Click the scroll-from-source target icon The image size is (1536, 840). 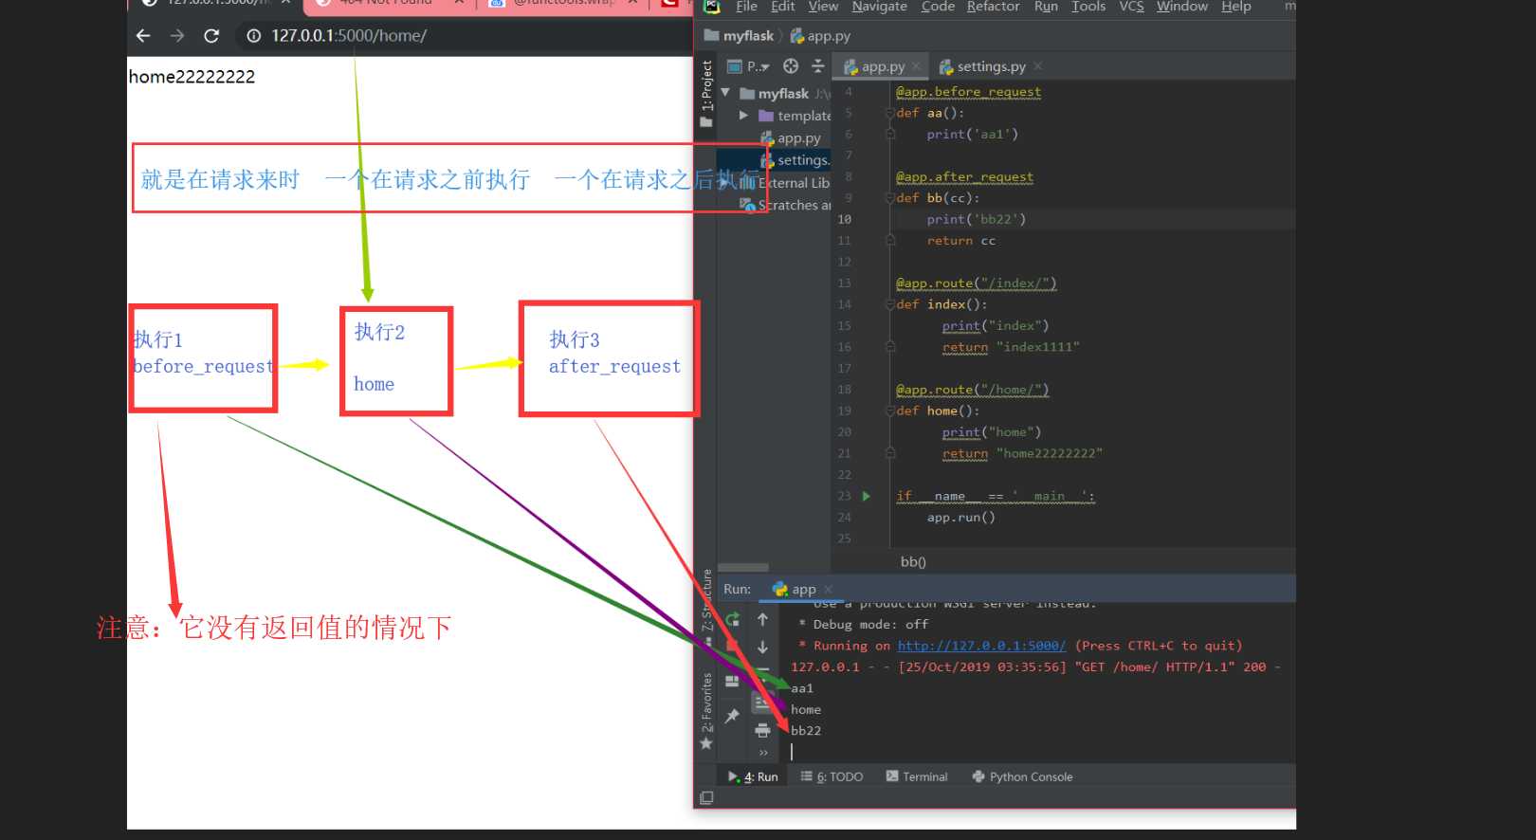coord(791,66)
